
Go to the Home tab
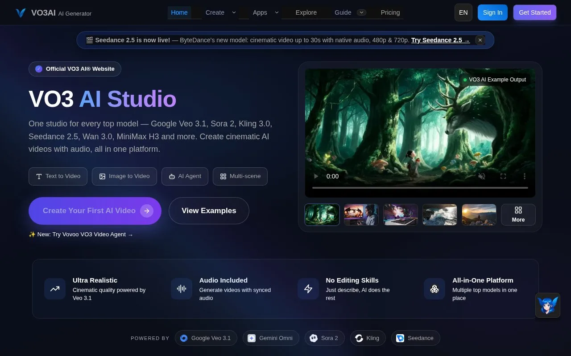click(x=179, y=12)
